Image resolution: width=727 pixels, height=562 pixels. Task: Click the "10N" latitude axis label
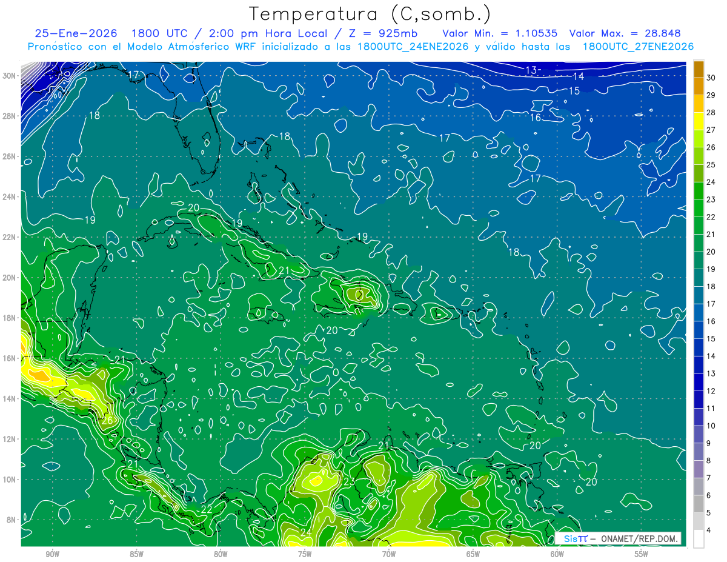[10, 480]
